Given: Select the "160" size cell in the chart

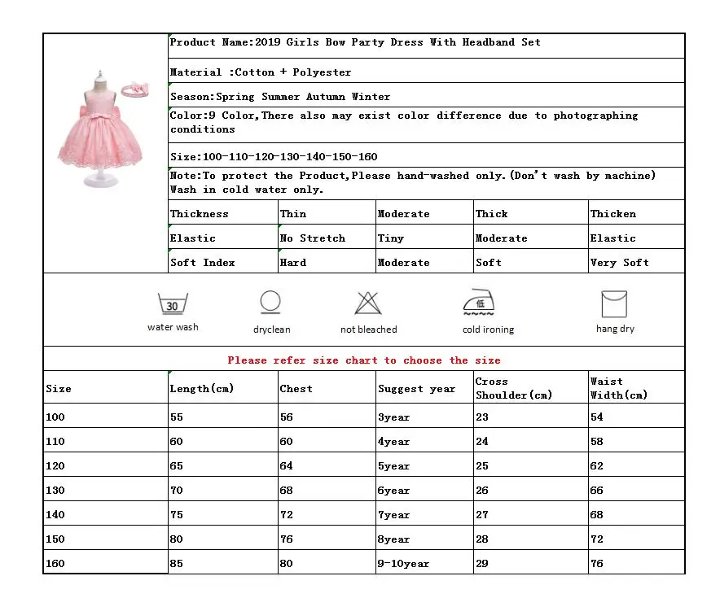Looking at the screenshot, I should (x=106, y=561).
